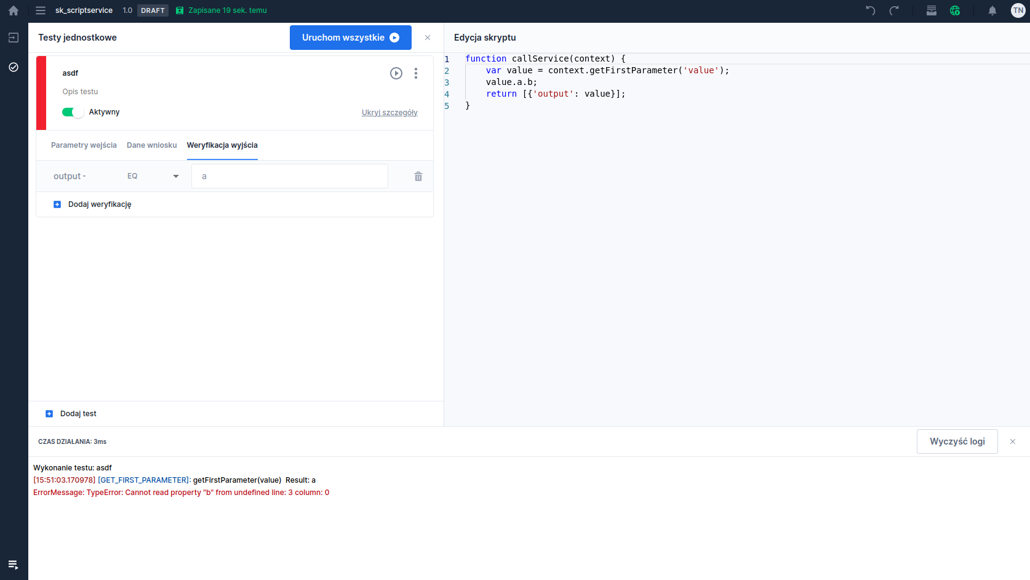Image resolution: width=1030 pixels, height=580 pixels.
Task: Open the hamburger menu
Action: coord(41,10)
